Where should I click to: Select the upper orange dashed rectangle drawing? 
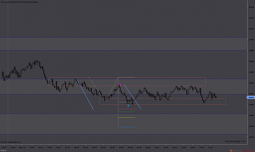tap(127, 82)
